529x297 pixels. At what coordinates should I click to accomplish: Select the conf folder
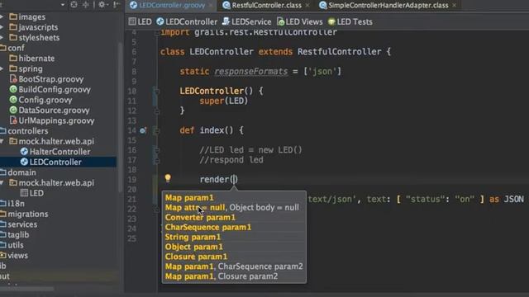coord(16,48)
